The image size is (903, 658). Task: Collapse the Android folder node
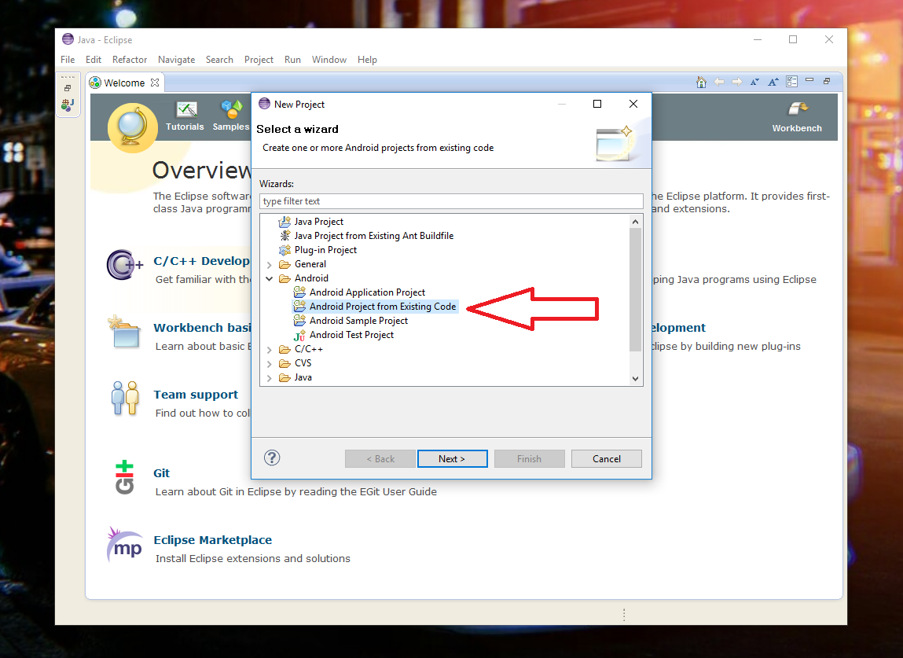click(x=270, y=279)
